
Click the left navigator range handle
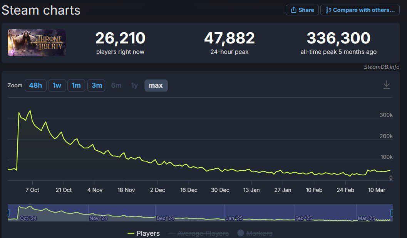tap(8, 213)
